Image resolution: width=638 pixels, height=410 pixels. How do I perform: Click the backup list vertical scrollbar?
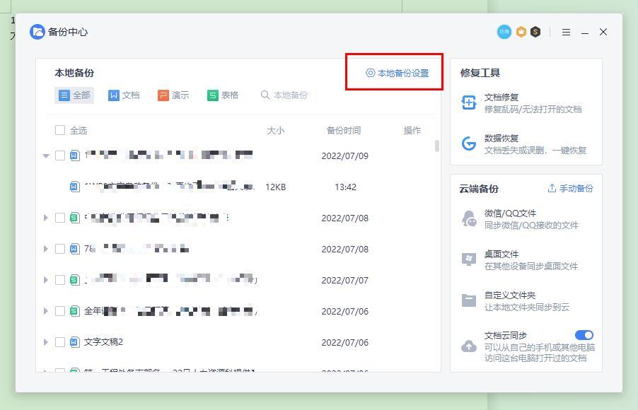[x=437, y=146]
